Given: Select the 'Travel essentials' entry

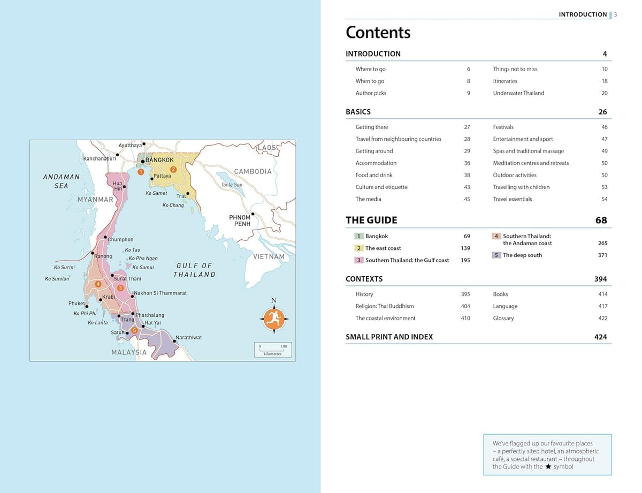Looking at the screenshot, I should 513,199.
